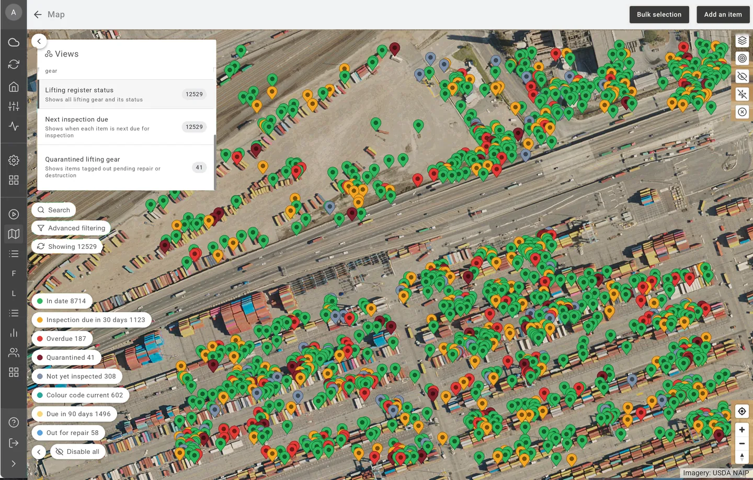
Task: Toggle the crossed-out eye map icon
Action: (742, 76)
